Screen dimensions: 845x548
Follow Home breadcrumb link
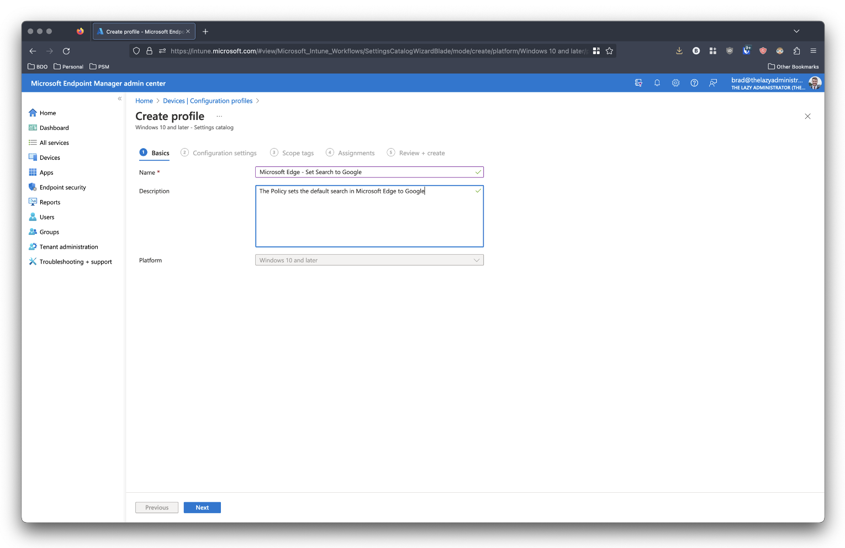(144, 101)
